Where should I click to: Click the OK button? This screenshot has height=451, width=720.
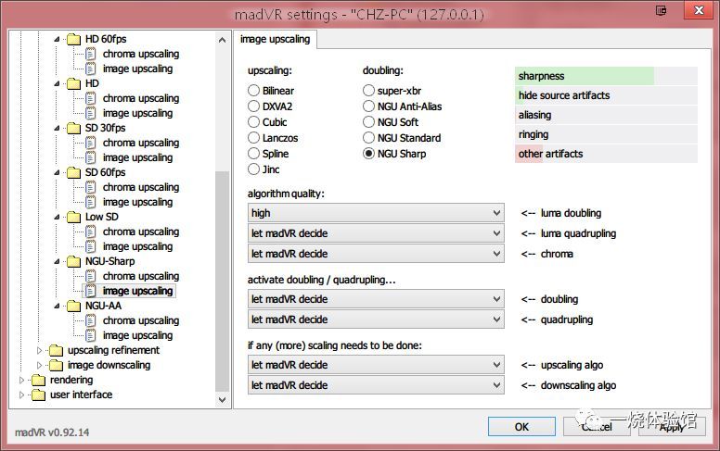pyautogui.click(x=521, y=427)
